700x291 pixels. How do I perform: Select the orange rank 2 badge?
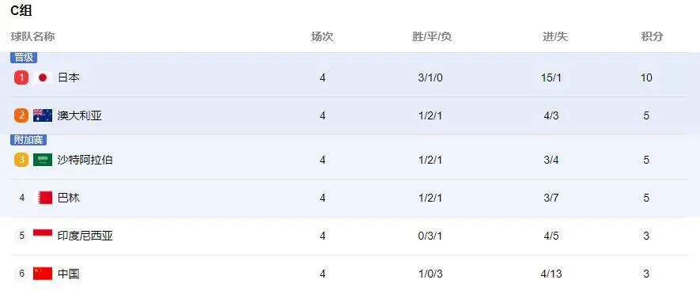21,115
